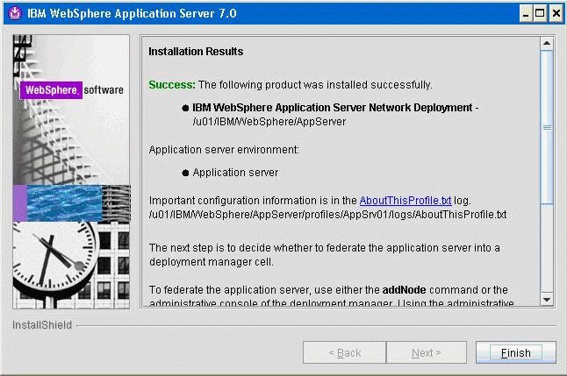Screen dimensions: 567x376
Task: Maximize the WebSphere installer window
Action: click(540, 14)
